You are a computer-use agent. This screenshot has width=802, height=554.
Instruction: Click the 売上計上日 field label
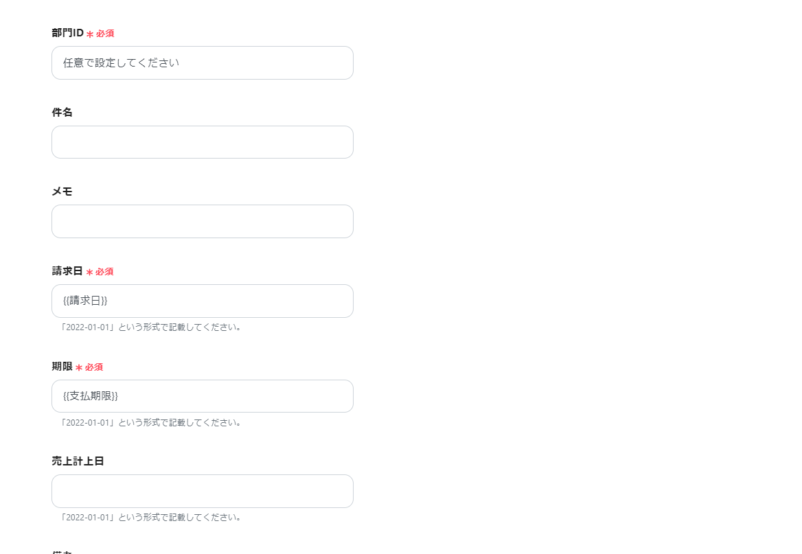(78, 461)
